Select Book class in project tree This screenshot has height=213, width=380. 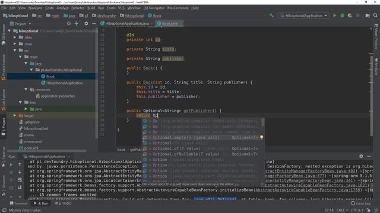51,76
